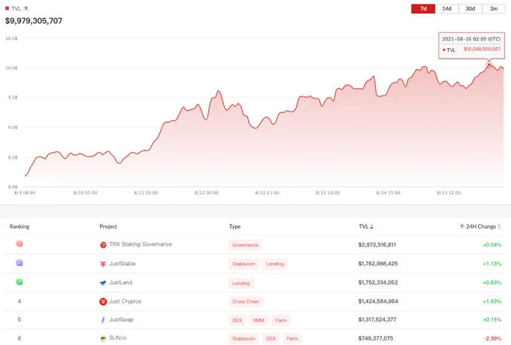Open JustStable project

(x=122, y=264)
